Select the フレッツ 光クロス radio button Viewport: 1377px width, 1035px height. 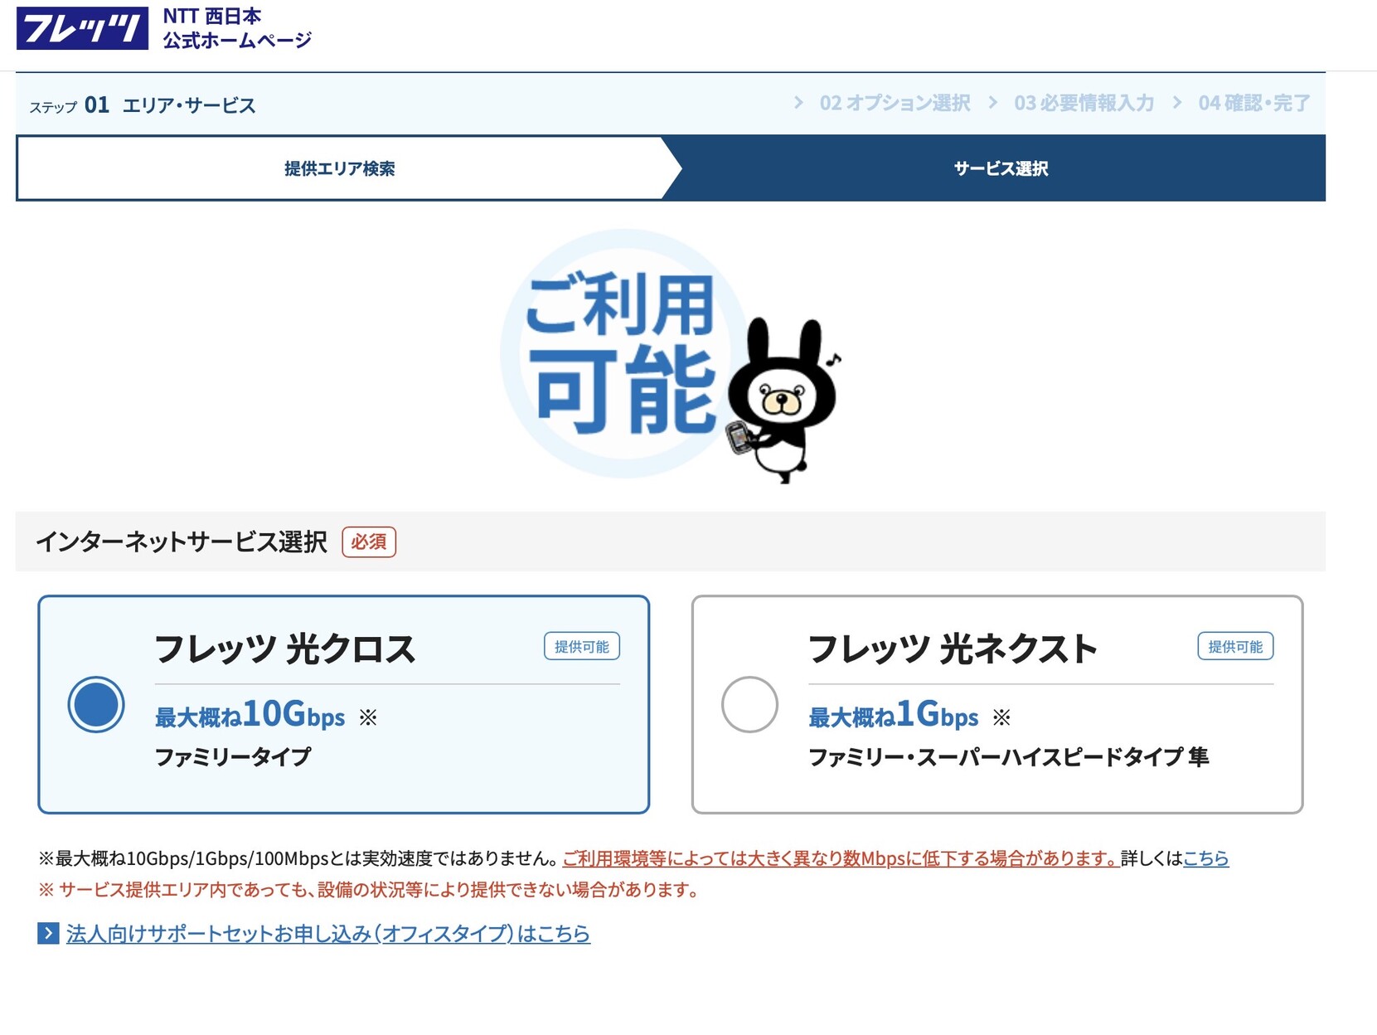(x=96, y=704)
